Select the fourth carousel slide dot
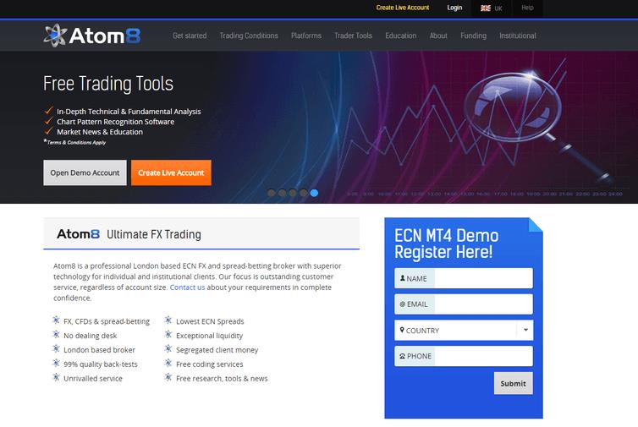This screenshot has height=427, width=638. pyautogui.click(x=303, y=193)
